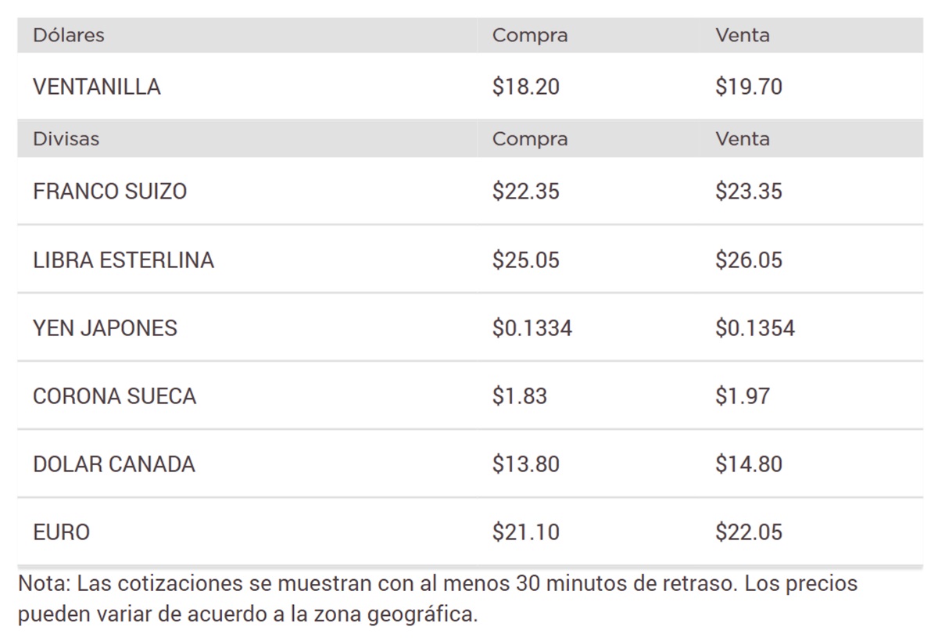Select Corona Sueca venta value $1.97

point(743,396)
